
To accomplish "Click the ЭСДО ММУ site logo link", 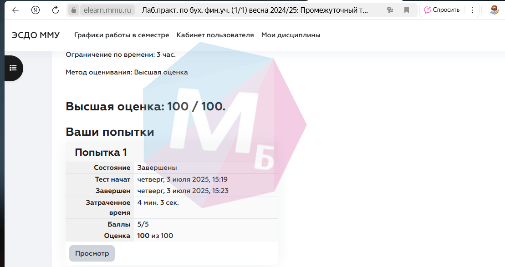I will pos(36,35).
